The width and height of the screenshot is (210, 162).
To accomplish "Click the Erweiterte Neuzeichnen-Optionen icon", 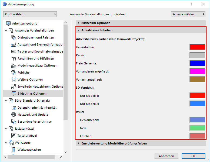I will (x=14, y=87).
